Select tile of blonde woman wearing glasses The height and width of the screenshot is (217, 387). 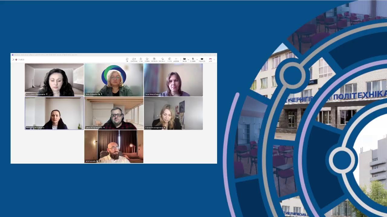pos(114,80)
